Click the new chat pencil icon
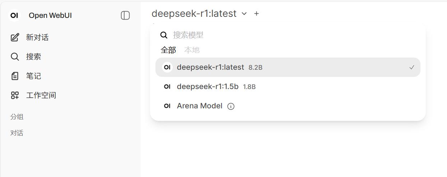447x177 pixels. tap(15, 38)
